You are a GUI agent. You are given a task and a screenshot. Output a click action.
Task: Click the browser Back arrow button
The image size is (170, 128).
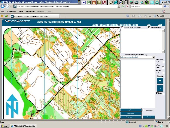coord(3,6)
